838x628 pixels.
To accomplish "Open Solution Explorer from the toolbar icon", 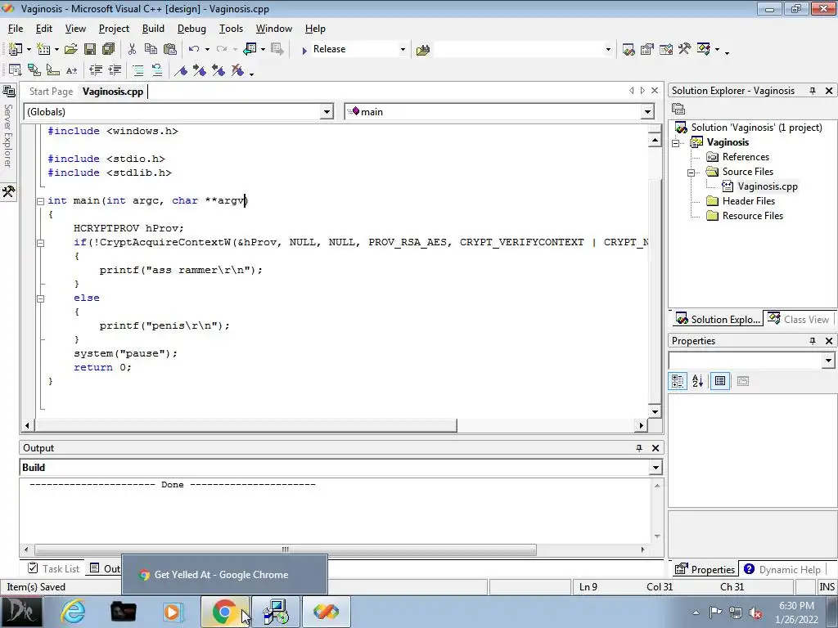I will pyautogui.click(x=628, y=50).
